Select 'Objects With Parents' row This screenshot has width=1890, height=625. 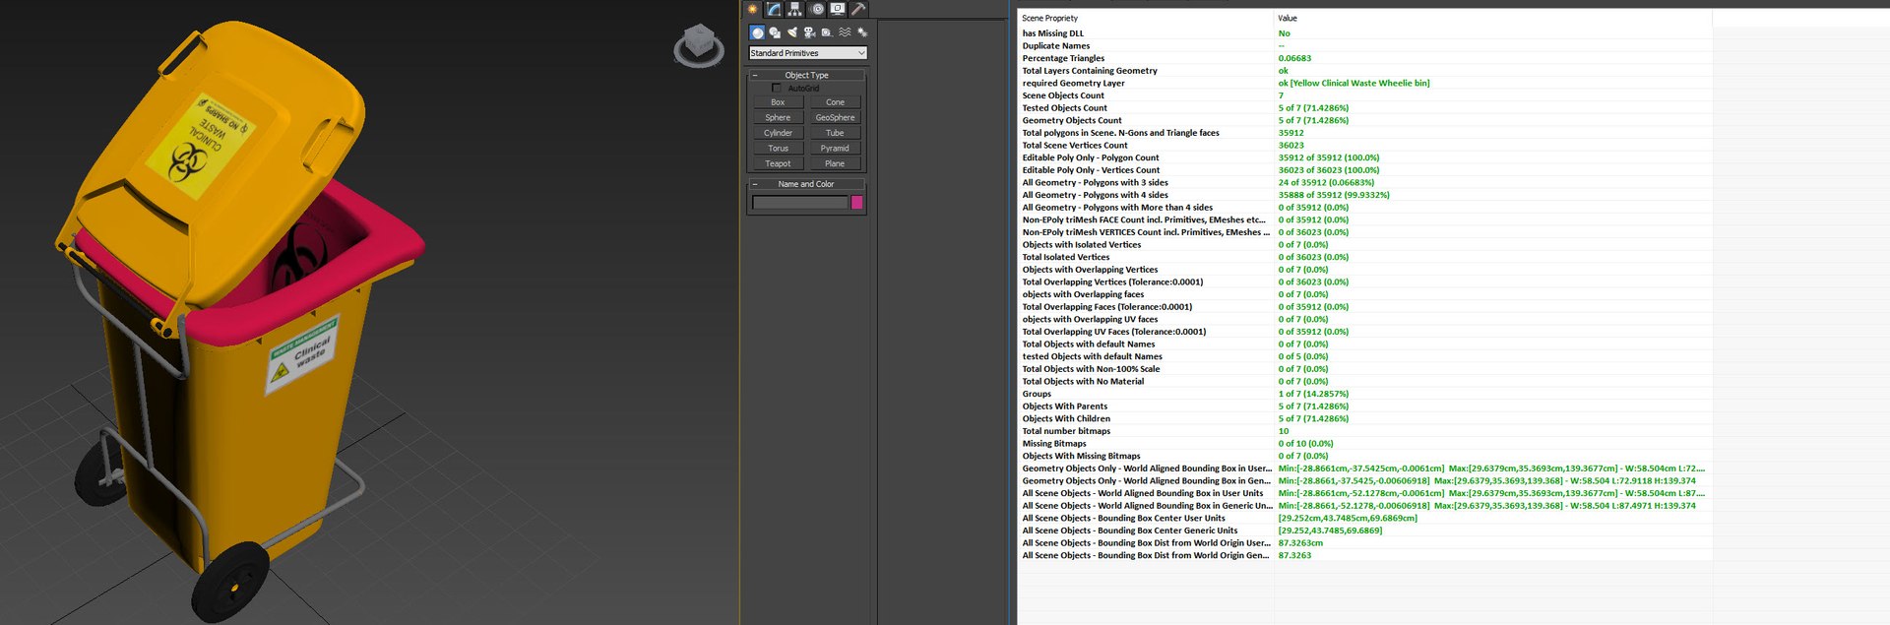tap(1363, 406)
